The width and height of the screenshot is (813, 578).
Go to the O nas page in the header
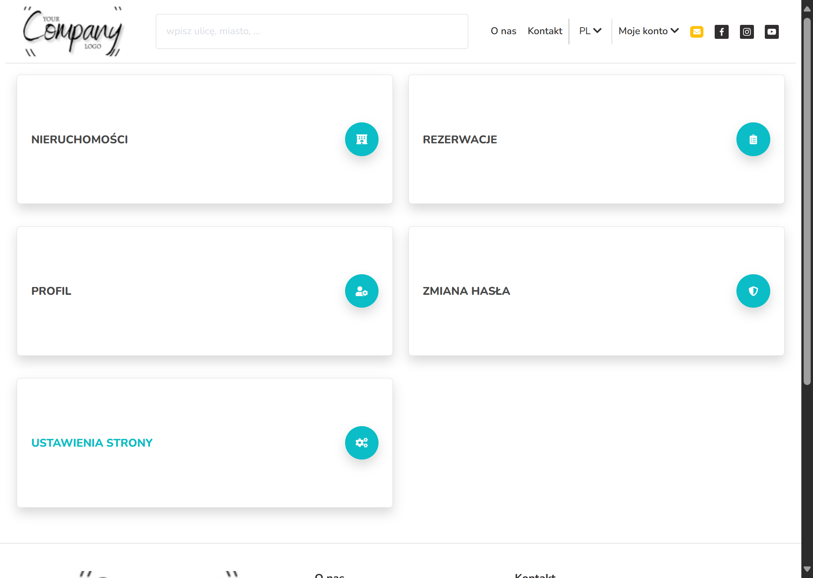[503, 31]
